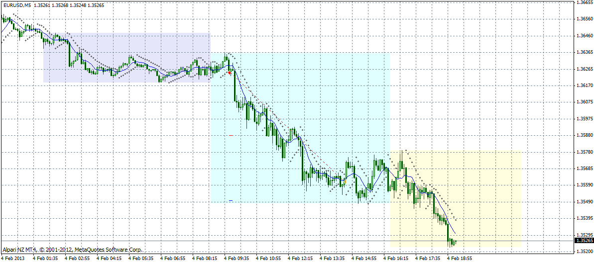This screenshot has height=262, width=594.
Task: Click the 1.36655 price scale label
Action: 585,2
